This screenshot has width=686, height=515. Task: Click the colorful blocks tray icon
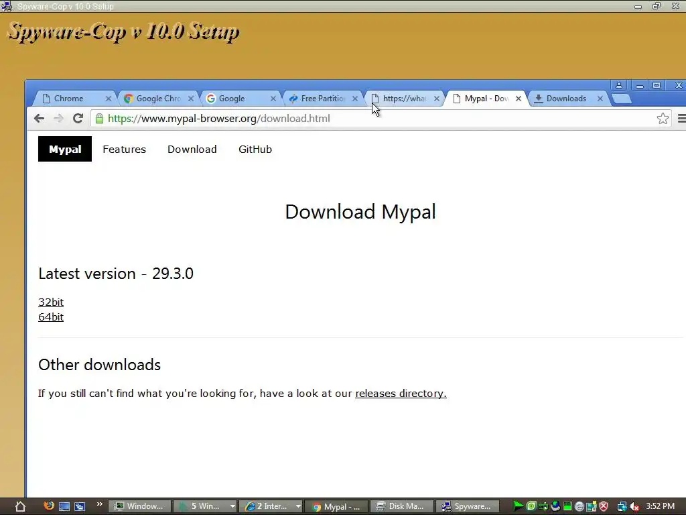point(592,507)
